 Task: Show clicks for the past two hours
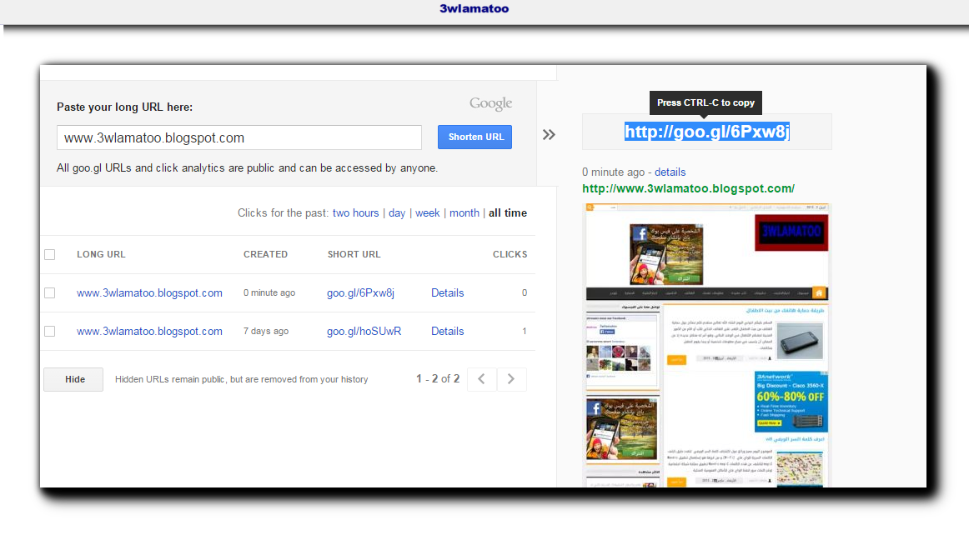[355, 213]
